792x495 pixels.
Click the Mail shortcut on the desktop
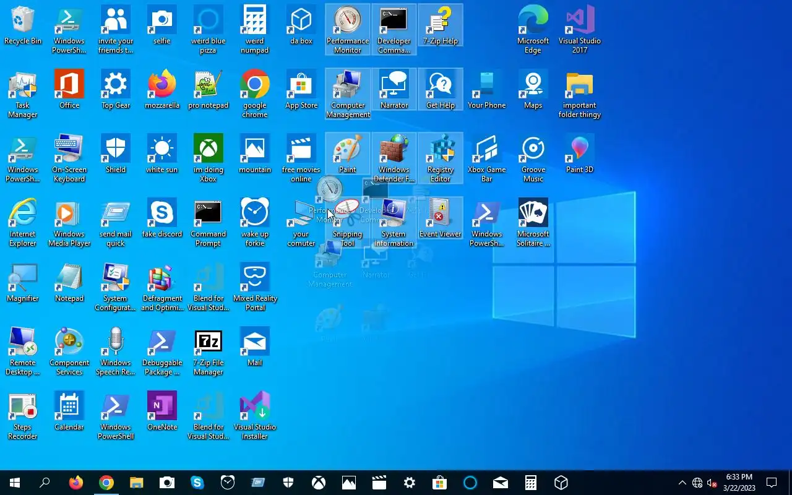255,348
